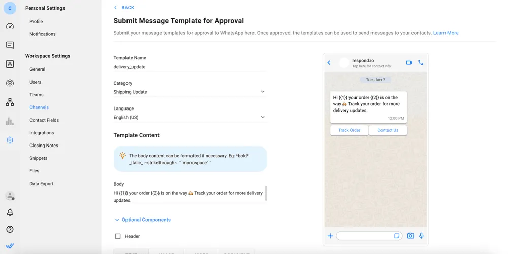Image resolution: width=508 pixels, height=254 pixels.
Task: Open the Settings gear icon
Action: click(10, 140)
